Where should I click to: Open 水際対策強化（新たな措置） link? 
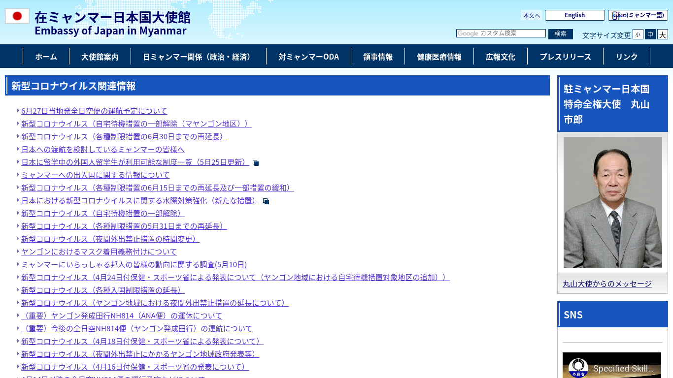[x=140, y=201]
